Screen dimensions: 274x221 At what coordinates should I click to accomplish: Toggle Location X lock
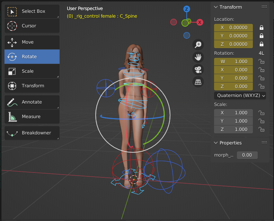[262, 28]
